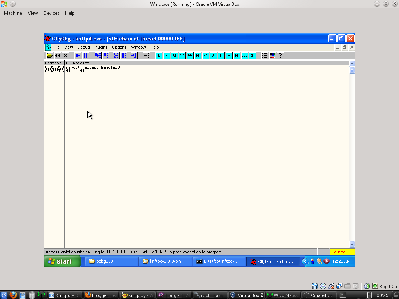Switch to knftp.py host taskbar item
Image resolution: width=399 pixels, height=299 pixels.
pyautogui.click(x=138, y=295)
